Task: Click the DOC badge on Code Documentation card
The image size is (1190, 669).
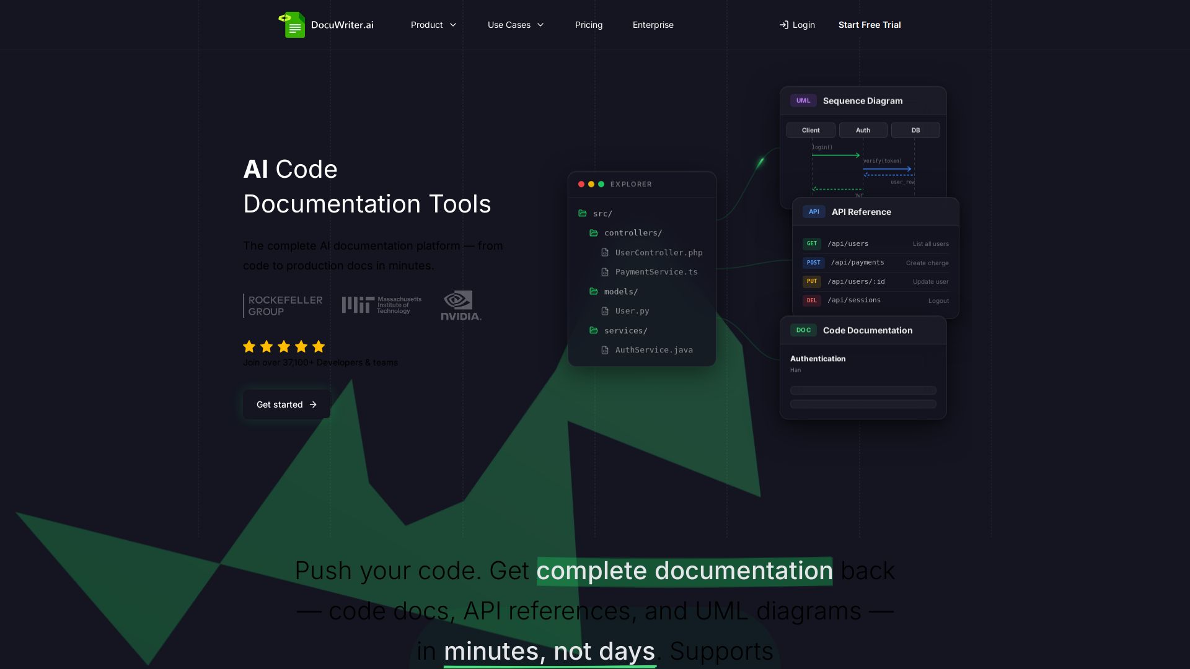Action: pyautogui.click(x=804, y=330)
